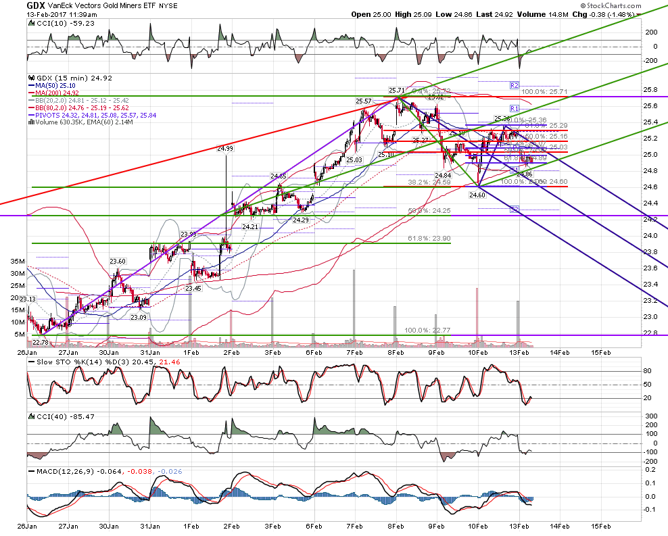Viewport: 668px width, 536px height.
Task: Click the R1 pivot marker
Action: (x=515, y=109)
